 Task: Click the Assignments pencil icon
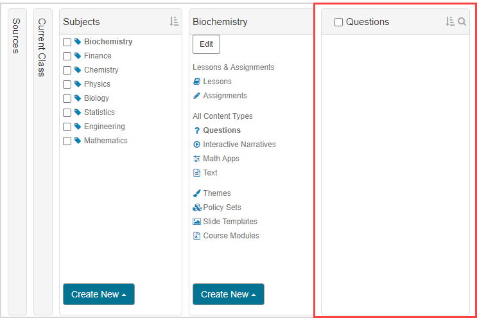(x=197, y=96)
